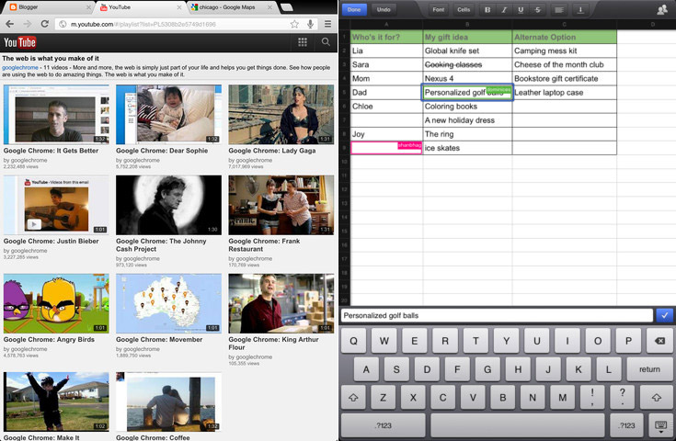Reload the YouTube page
This screenshot has width=676, height=441.
point(44,24)
